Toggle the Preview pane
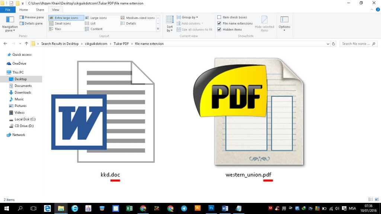 [x=32, y=17]
